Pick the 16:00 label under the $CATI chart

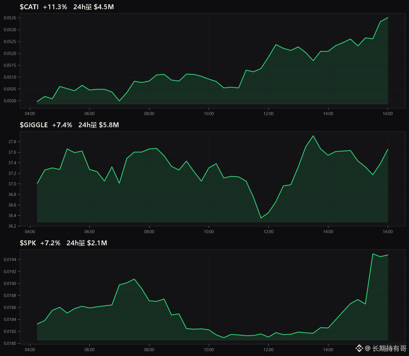(x=388, y=114)
